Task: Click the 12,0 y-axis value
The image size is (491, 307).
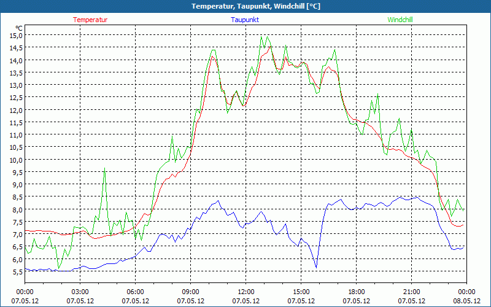Action: [x=17, y=111]
